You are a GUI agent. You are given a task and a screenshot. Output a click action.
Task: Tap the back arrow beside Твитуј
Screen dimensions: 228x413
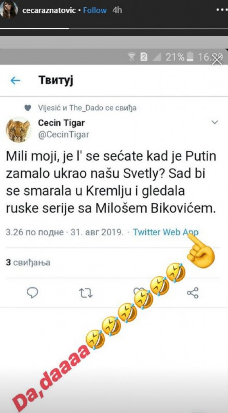15,81
